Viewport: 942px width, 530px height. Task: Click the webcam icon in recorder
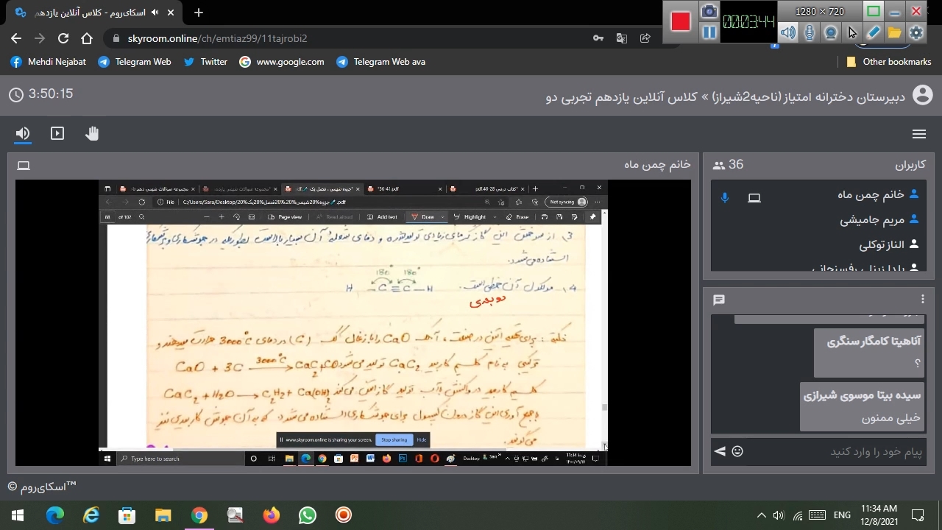click(831, 32)
